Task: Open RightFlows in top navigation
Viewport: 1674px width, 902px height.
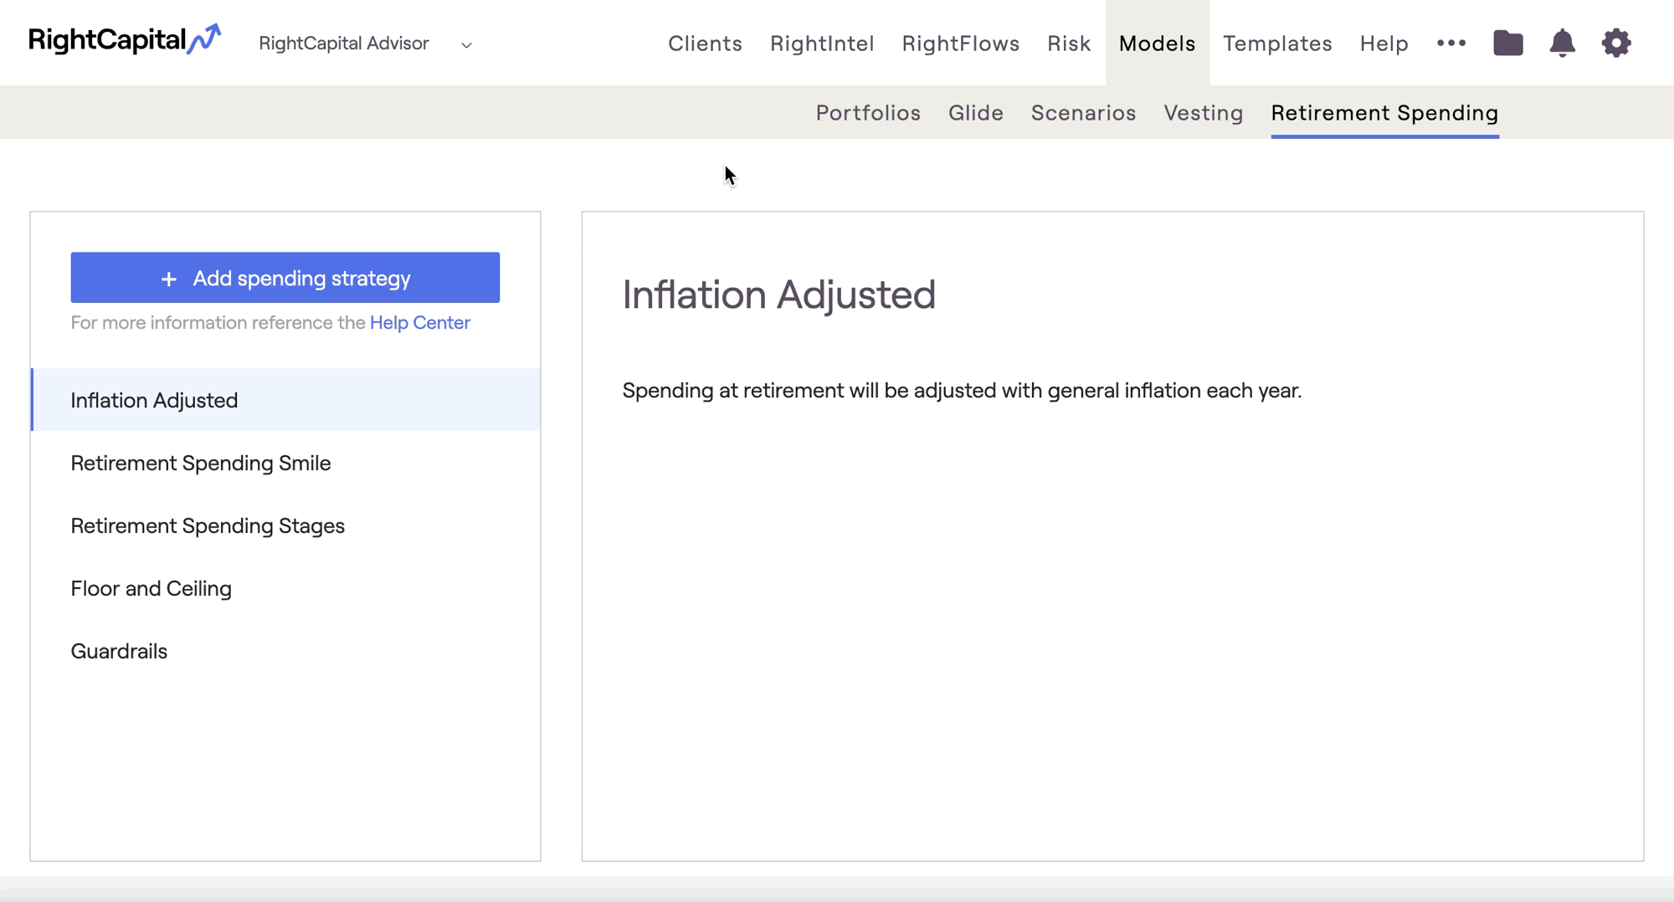Action: (x=961, y=44)
